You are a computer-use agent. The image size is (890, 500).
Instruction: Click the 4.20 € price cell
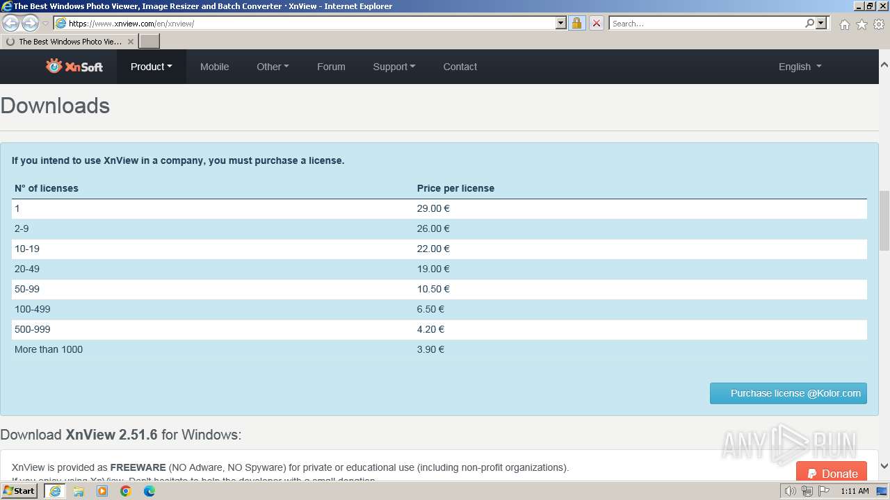point(430,329)
